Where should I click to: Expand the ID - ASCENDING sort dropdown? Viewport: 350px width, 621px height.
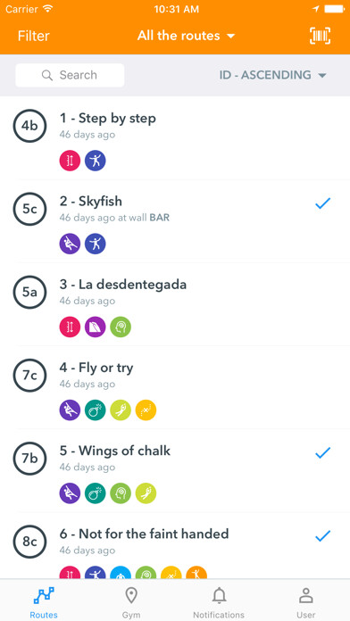pyautogui.click(x=272, y=75)
